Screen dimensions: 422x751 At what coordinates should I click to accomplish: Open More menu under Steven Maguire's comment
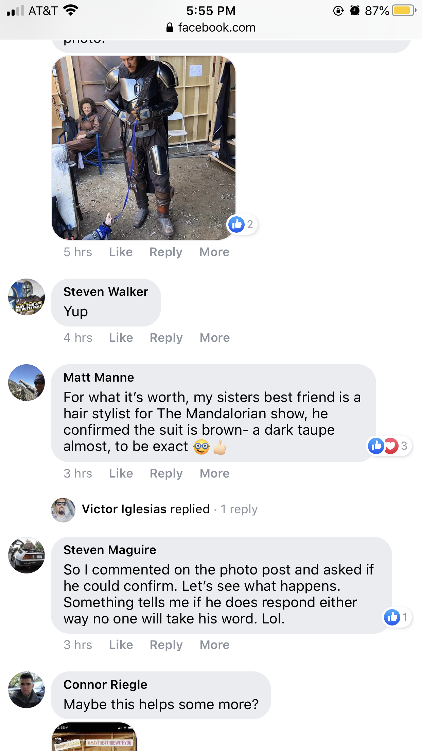click(215, 645)
